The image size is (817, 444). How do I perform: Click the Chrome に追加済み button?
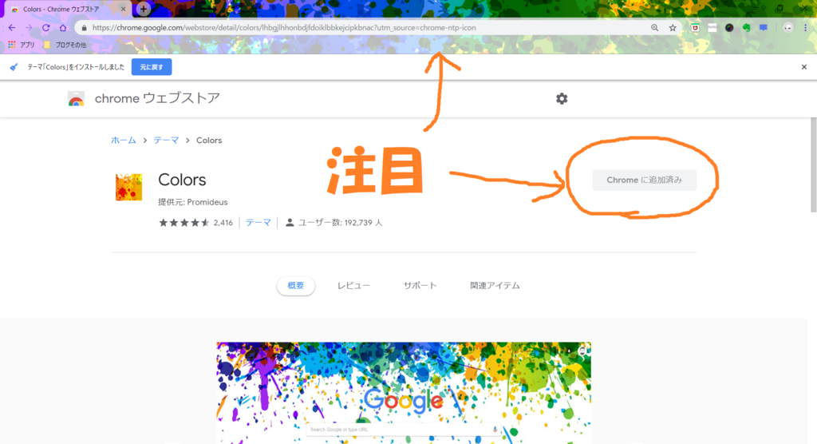tap(644, 180)
